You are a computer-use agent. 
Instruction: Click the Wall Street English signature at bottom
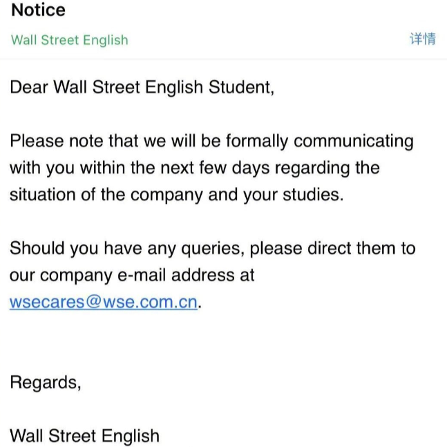click(x=84, y=436)
